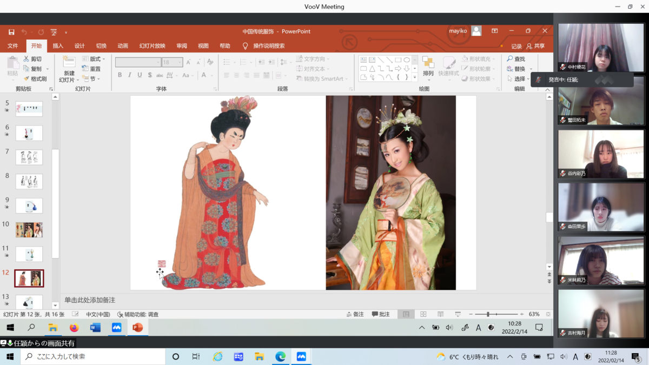Click the 新建幻灯片 New Slide icon
The image size is (649, 365).
coord(69,61)
